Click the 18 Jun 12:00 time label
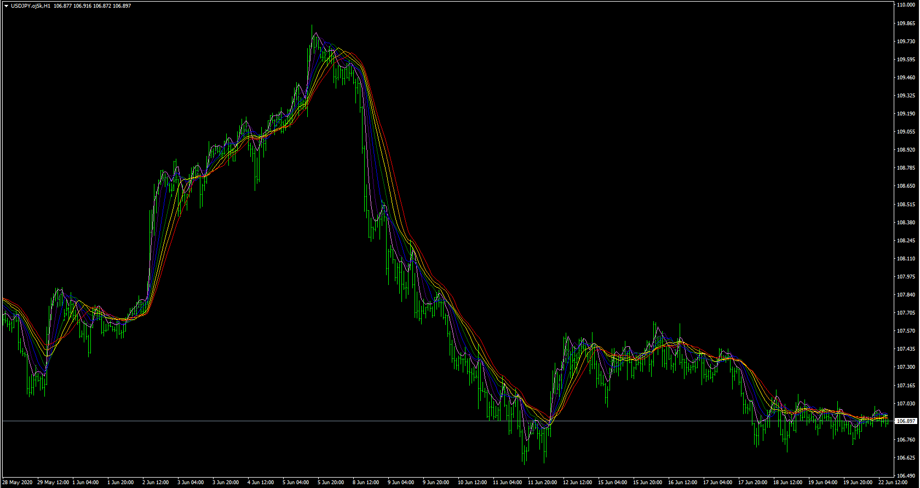 pyautogui.click(x=787, y=483)
